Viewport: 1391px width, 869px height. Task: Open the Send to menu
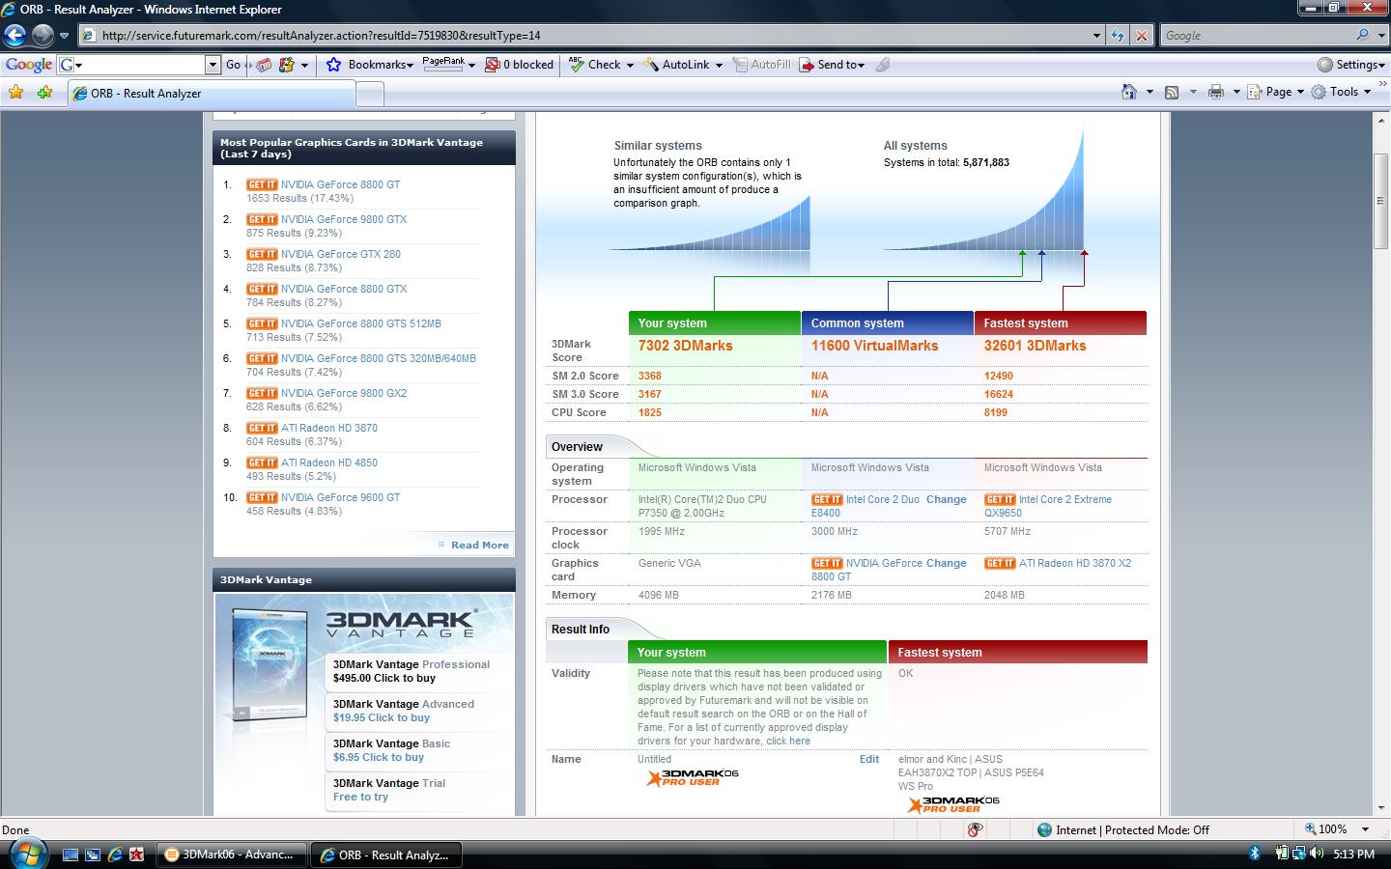tap(832, 65)
